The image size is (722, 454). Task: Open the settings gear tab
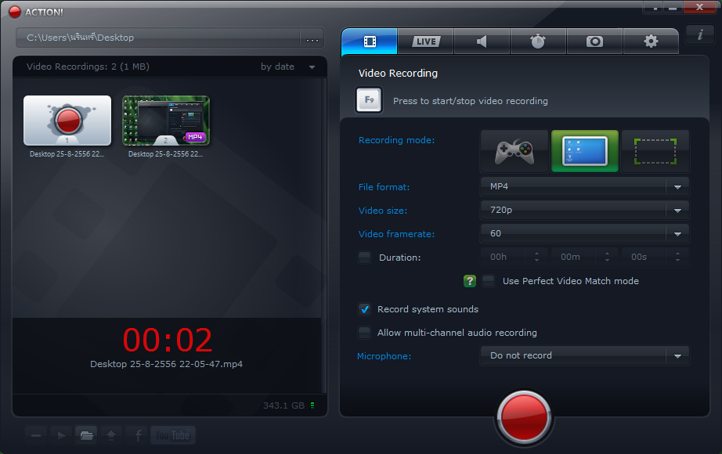[x=651, y=41]
